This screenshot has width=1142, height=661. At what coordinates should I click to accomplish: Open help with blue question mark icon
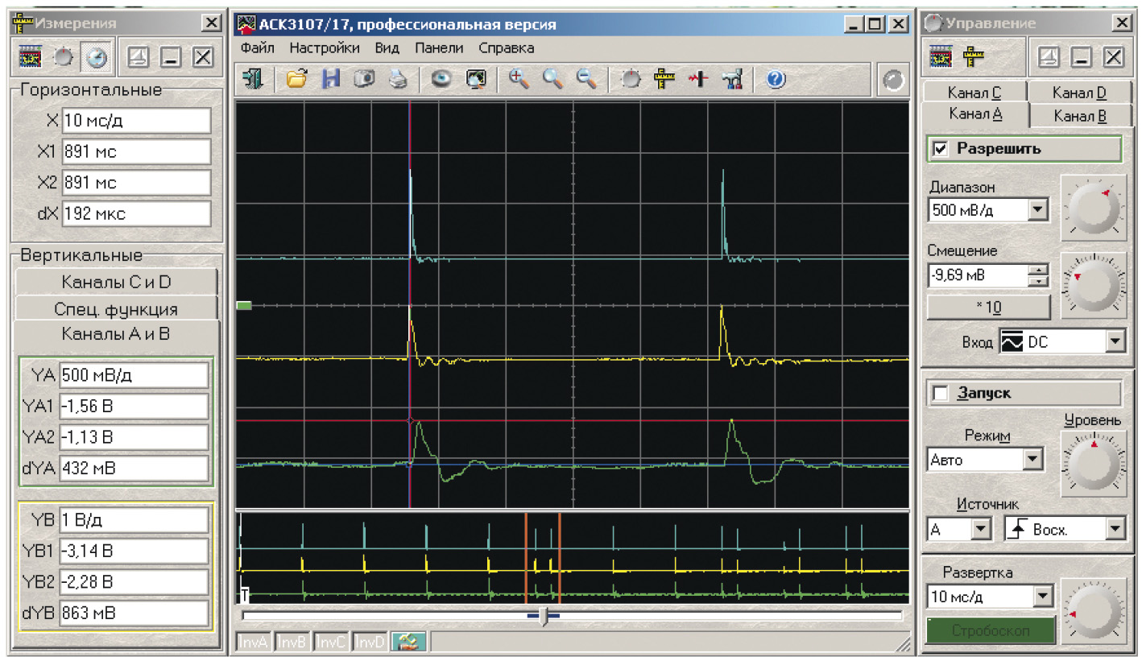point(776,79)
